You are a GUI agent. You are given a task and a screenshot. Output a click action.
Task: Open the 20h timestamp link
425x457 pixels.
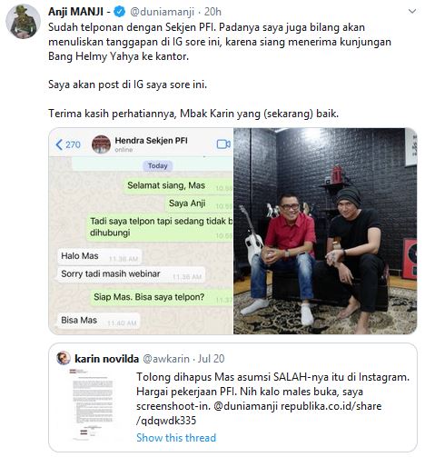(x=212, y=12)
